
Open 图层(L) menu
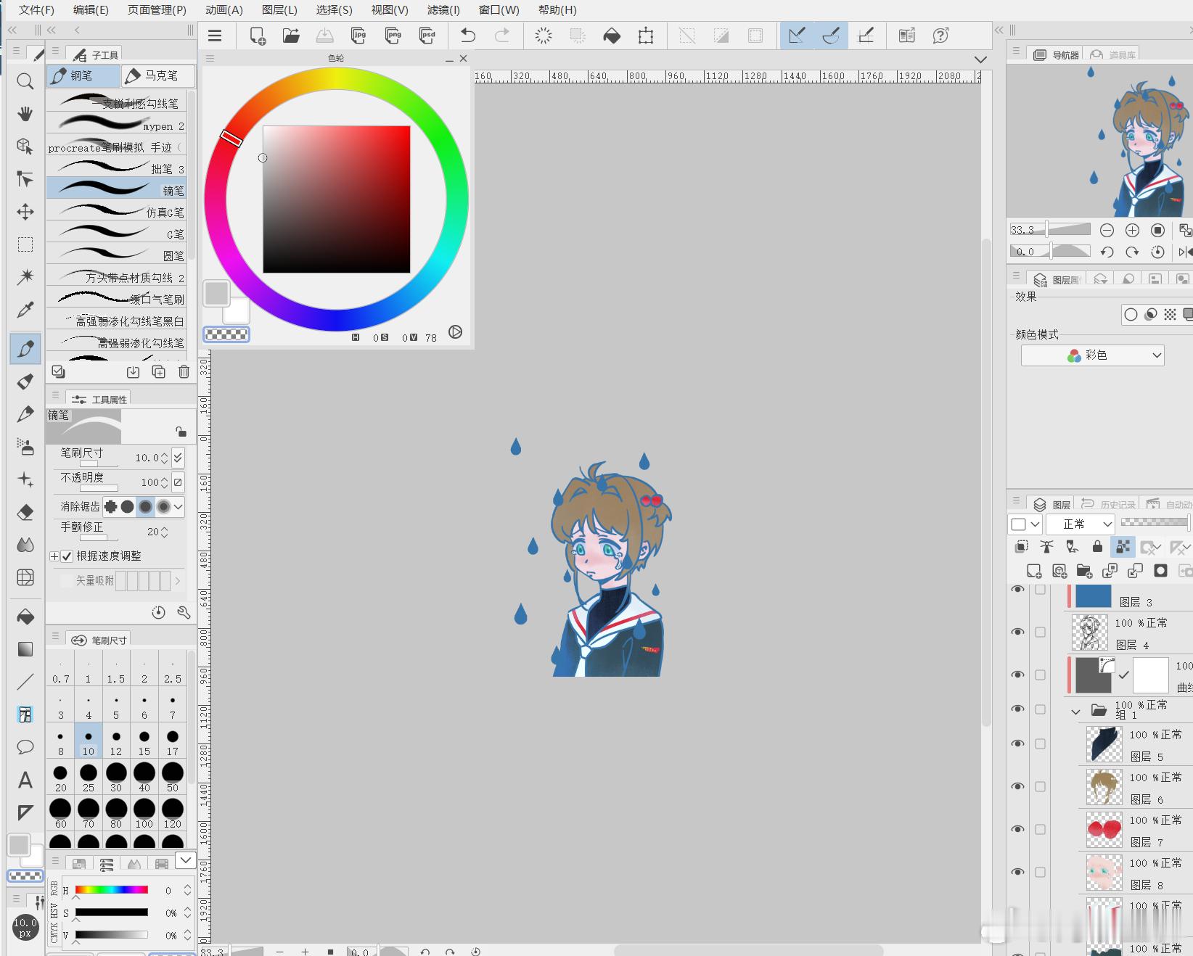(x=279, y=10)
